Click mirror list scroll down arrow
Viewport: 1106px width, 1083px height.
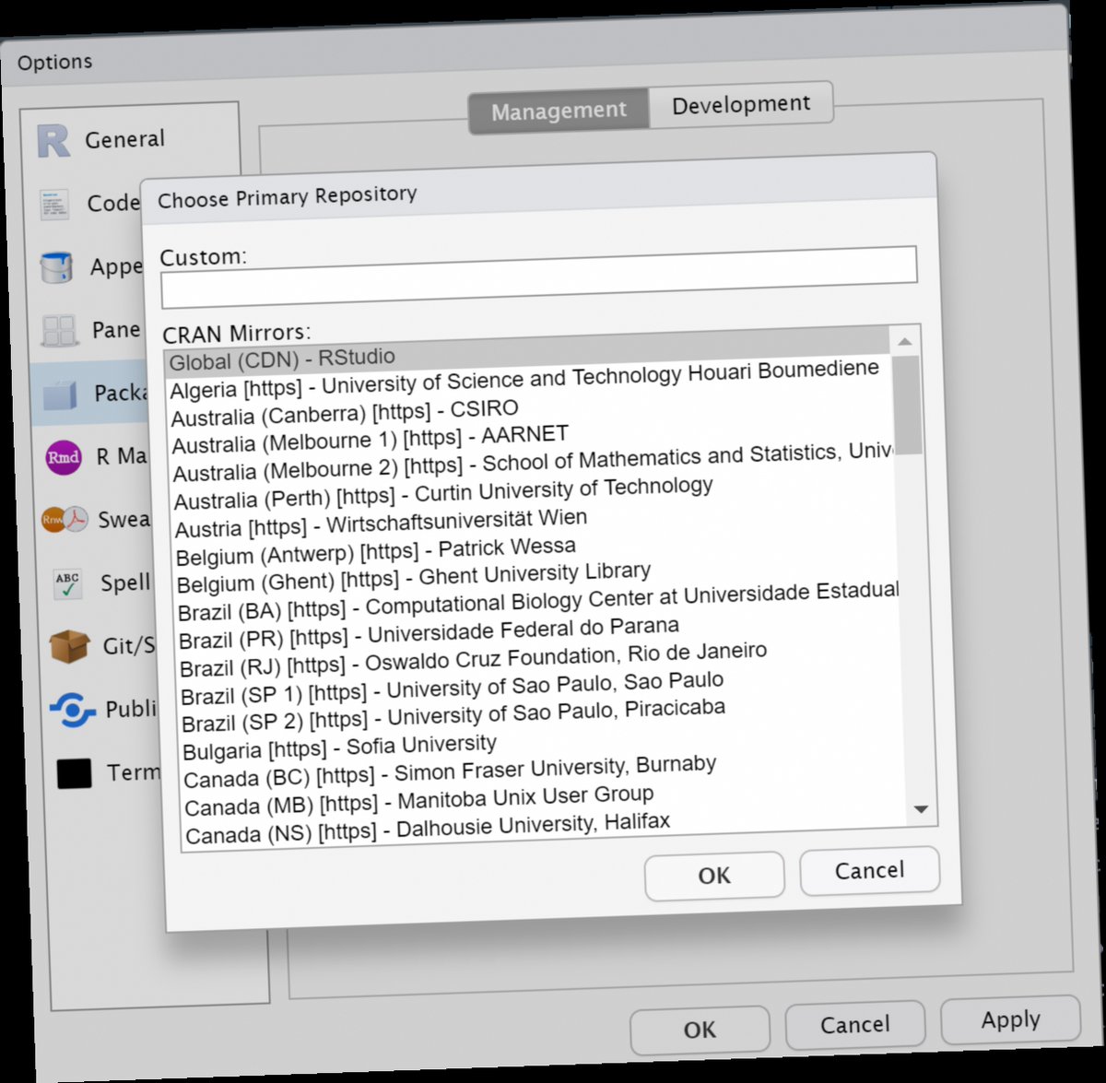click(921, 809)
